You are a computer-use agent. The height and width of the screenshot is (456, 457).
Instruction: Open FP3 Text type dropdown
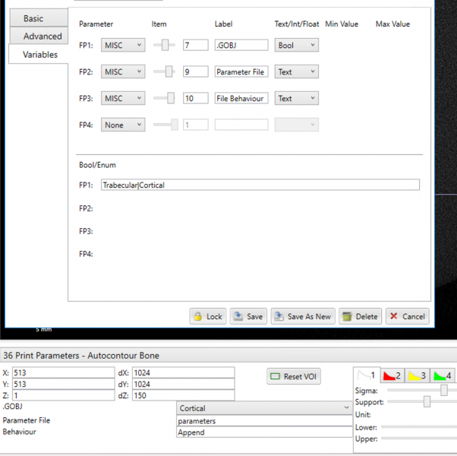(x=296, y=98)
